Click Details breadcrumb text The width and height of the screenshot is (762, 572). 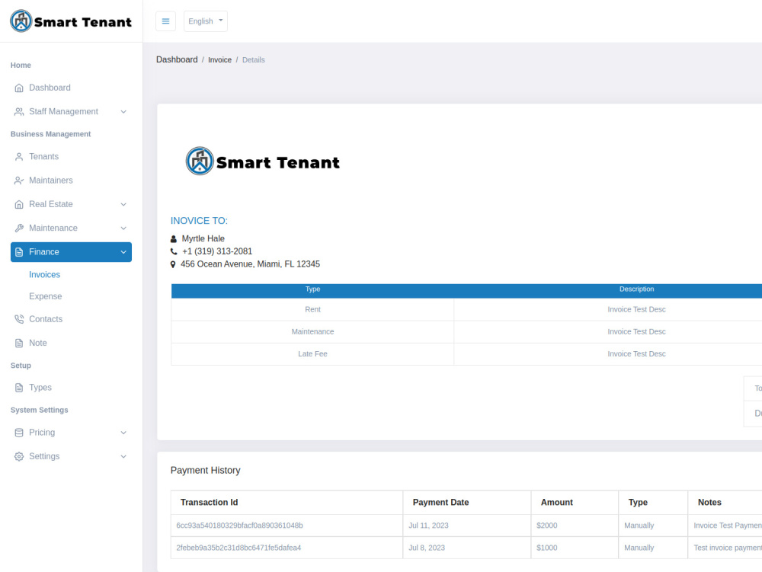254,59
